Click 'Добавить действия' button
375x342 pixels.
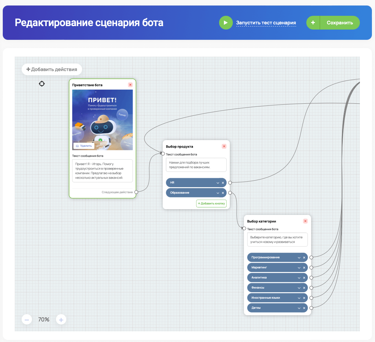tap(52, 69)
